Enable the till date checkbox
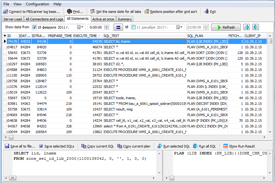Screen dimensions: 275x183 [x=133, y=27]
